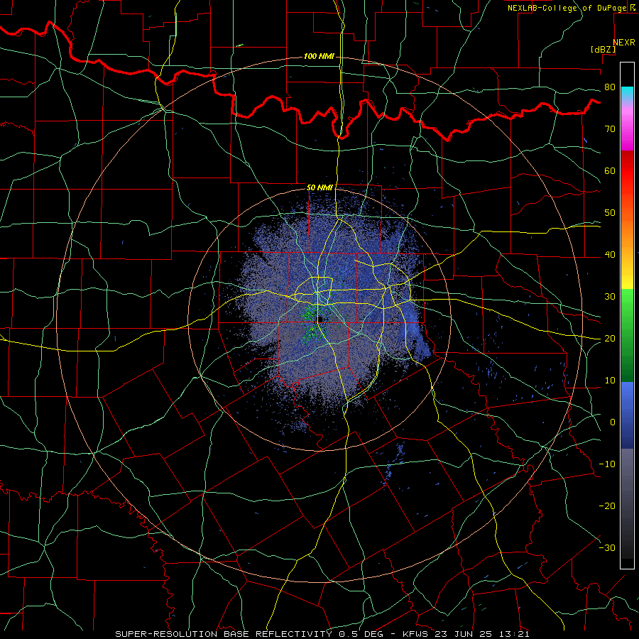Viewport: 639px width, 639px height.
Task: Click the -20 value on the dBZ scale
Action: (607, 506)
